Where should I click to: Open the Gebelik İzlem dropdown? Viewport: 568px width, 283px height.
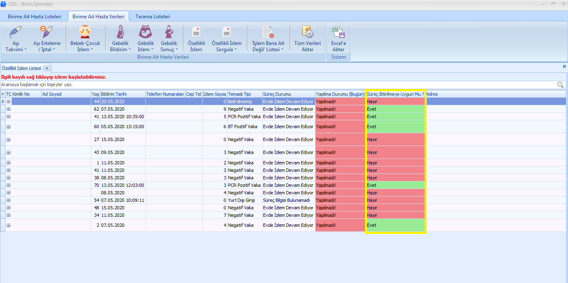[145, 49]
